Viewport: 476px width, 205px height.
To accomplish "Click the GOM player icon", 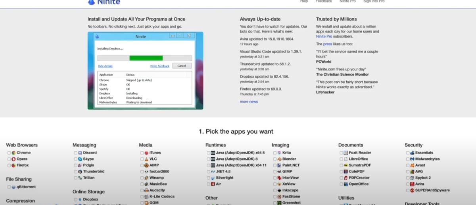I will pos(146,203).
